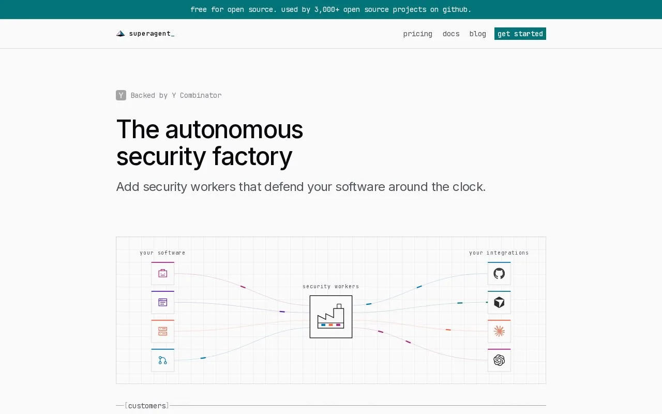This screenshot has width=662, height=414.
Task: Click the "your software" label
Action: pyautogui.click(x=162, y=253)
